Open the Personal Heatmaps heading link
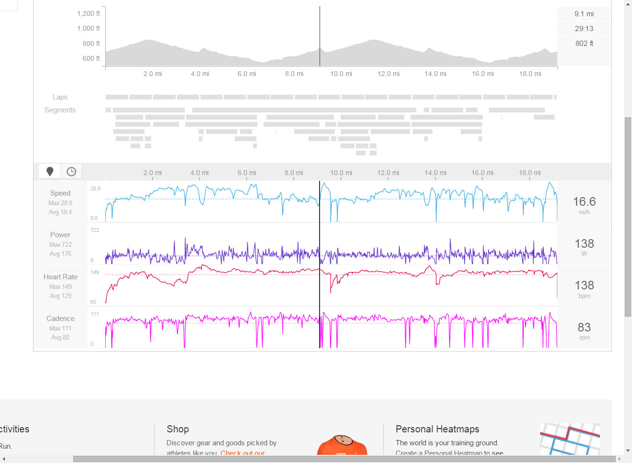This screenshot has width=632, height=463. [437, 429]
